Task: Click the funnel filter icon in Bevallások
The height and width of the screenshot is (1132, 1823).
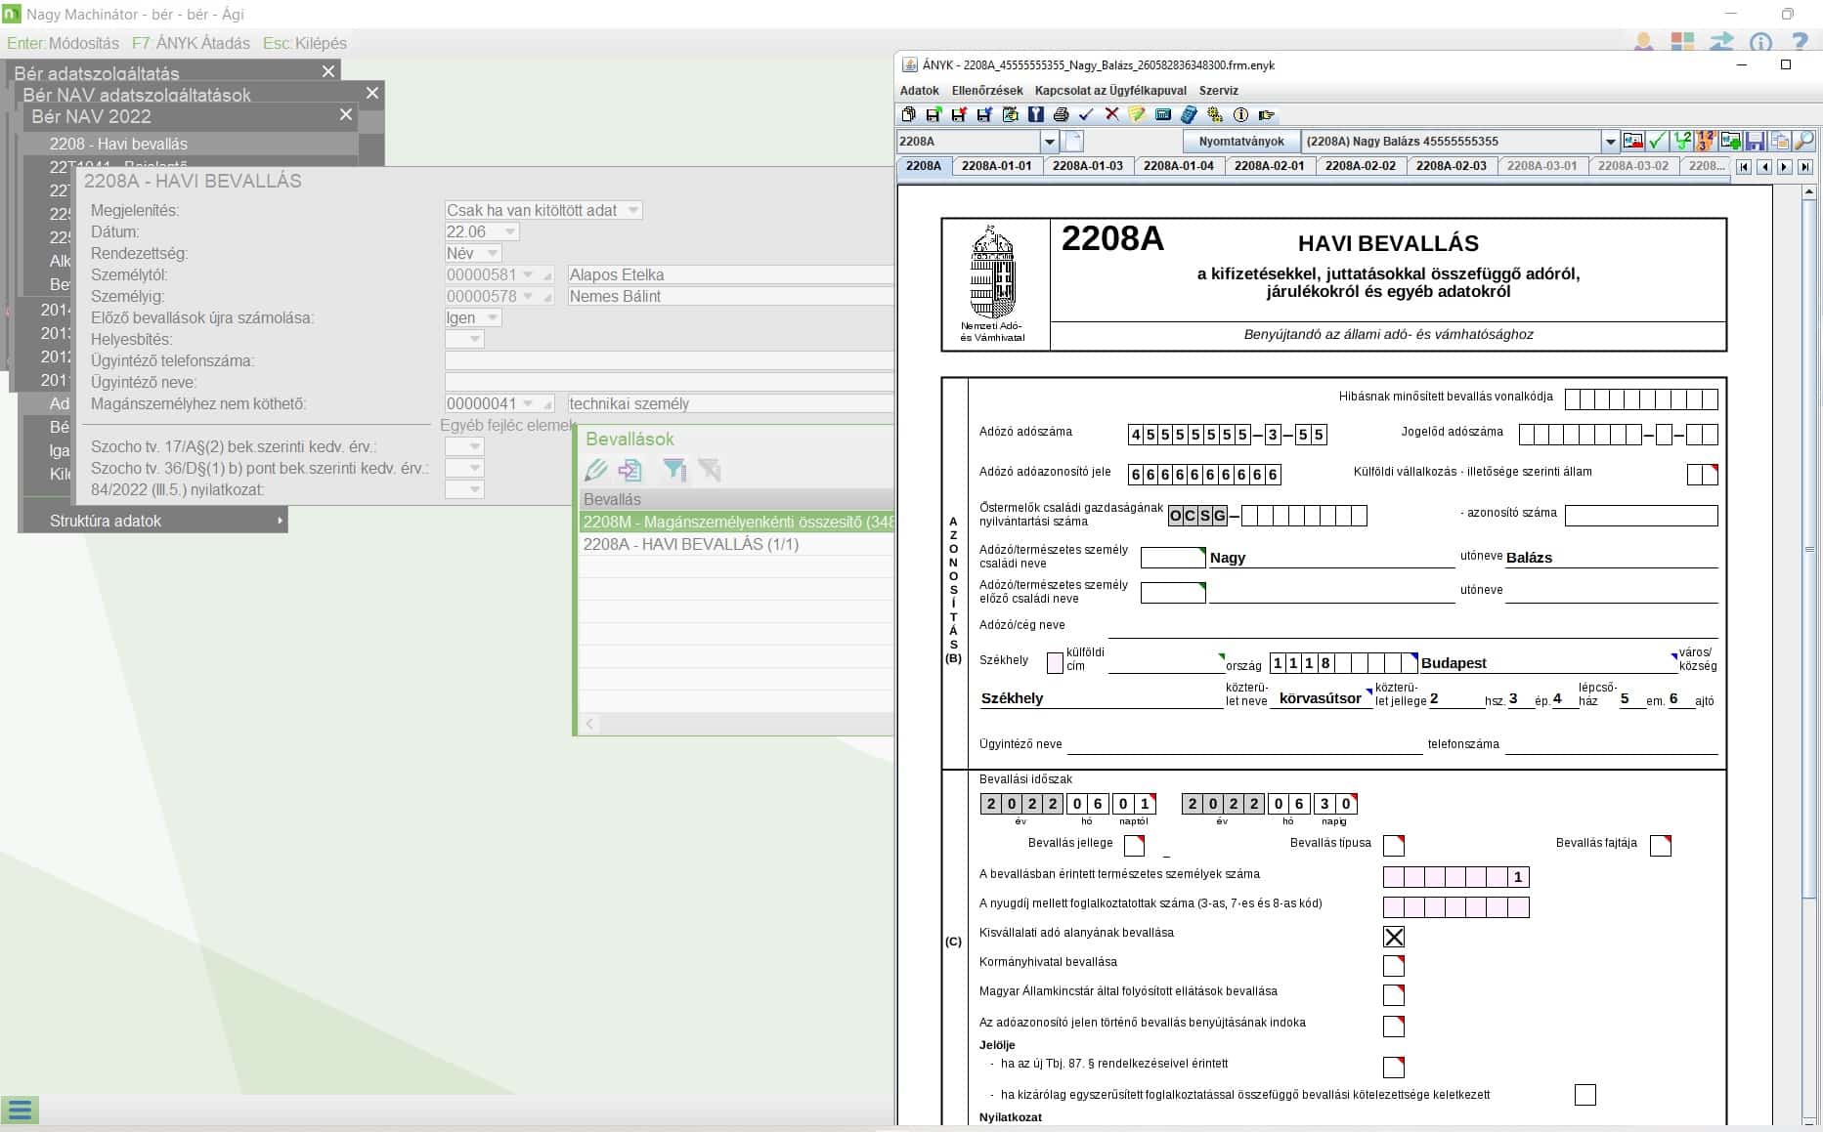Action: [673, 471]
